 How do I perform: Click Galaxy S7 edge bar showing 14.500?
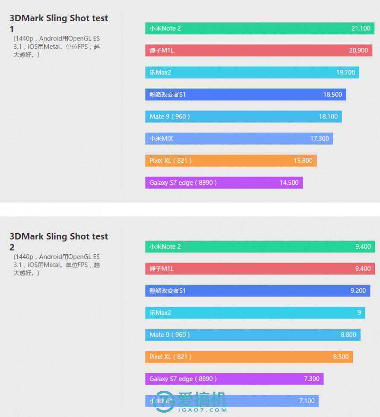coord(224,183)
